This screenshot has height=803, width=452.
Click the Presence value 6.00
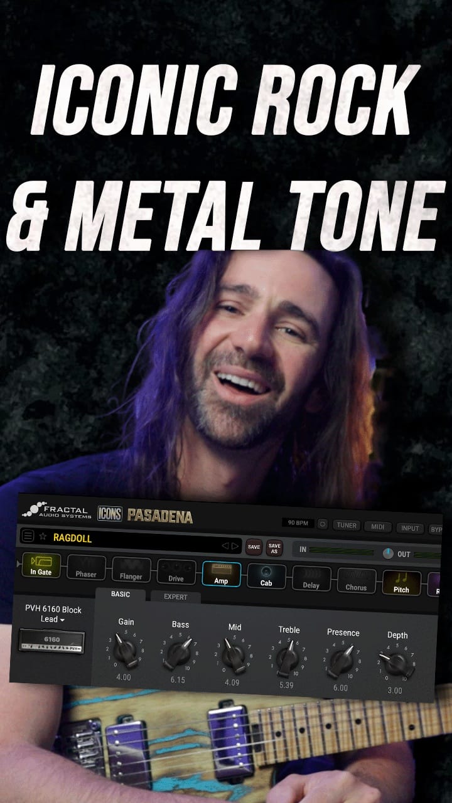pyautogui.click(x=340, y=688)
